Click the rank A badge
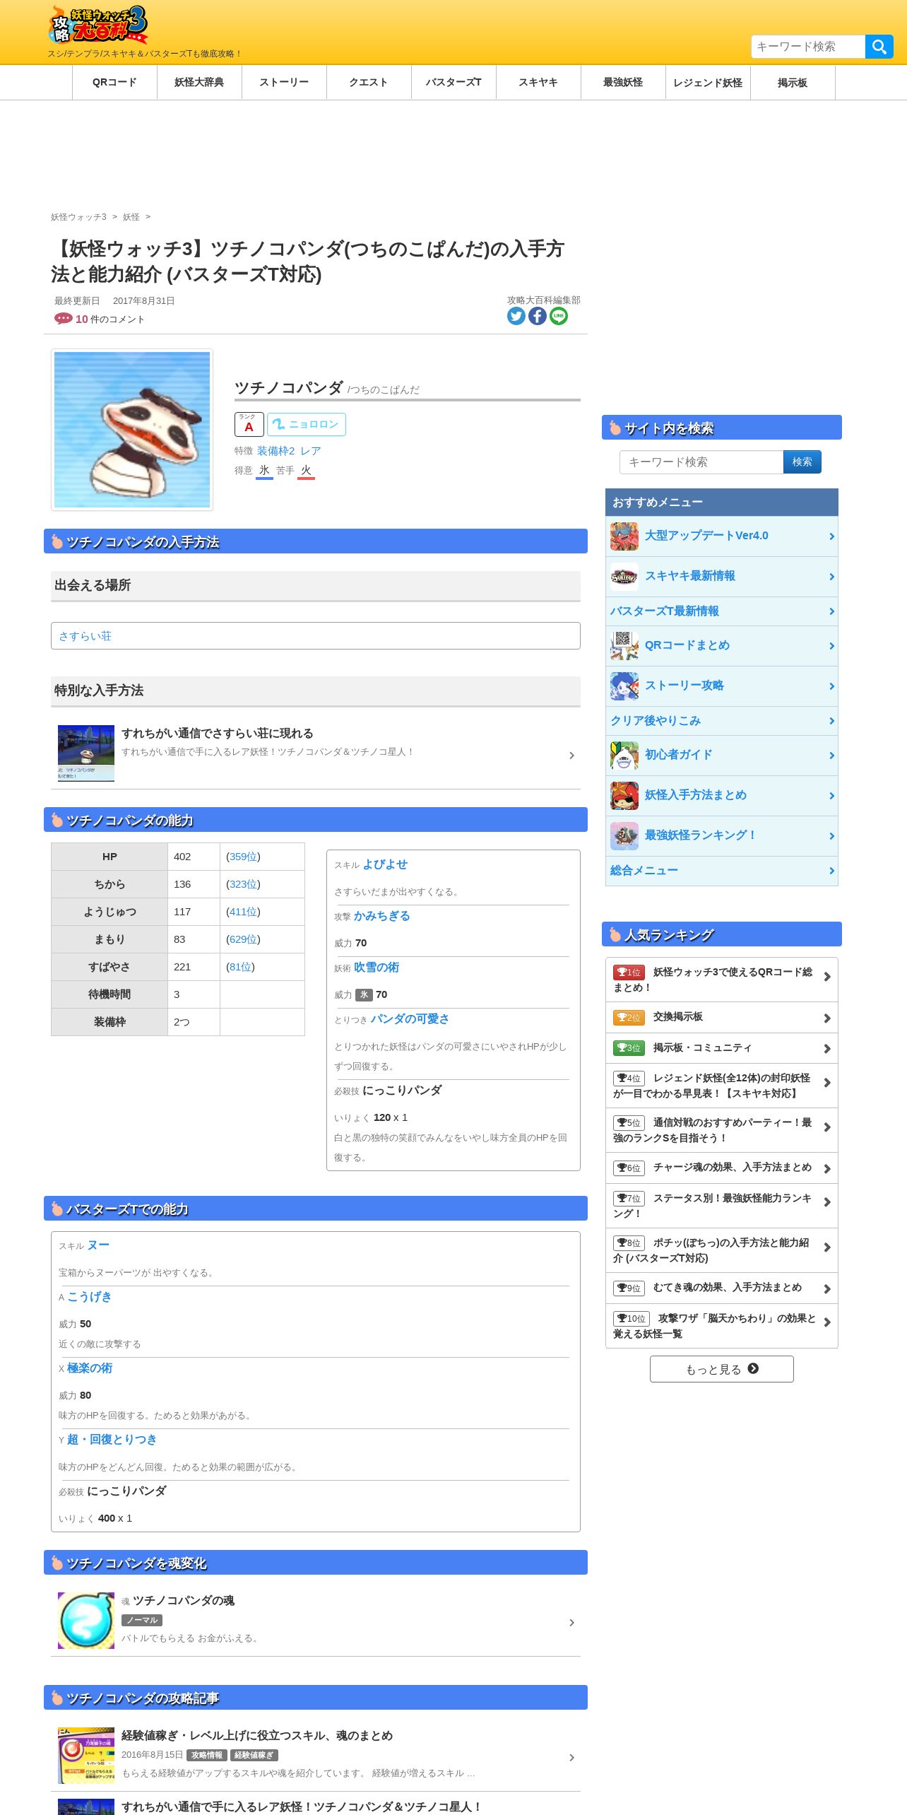Image resolution: width=907 pixels, height=1815 pixels. (249, 424)
